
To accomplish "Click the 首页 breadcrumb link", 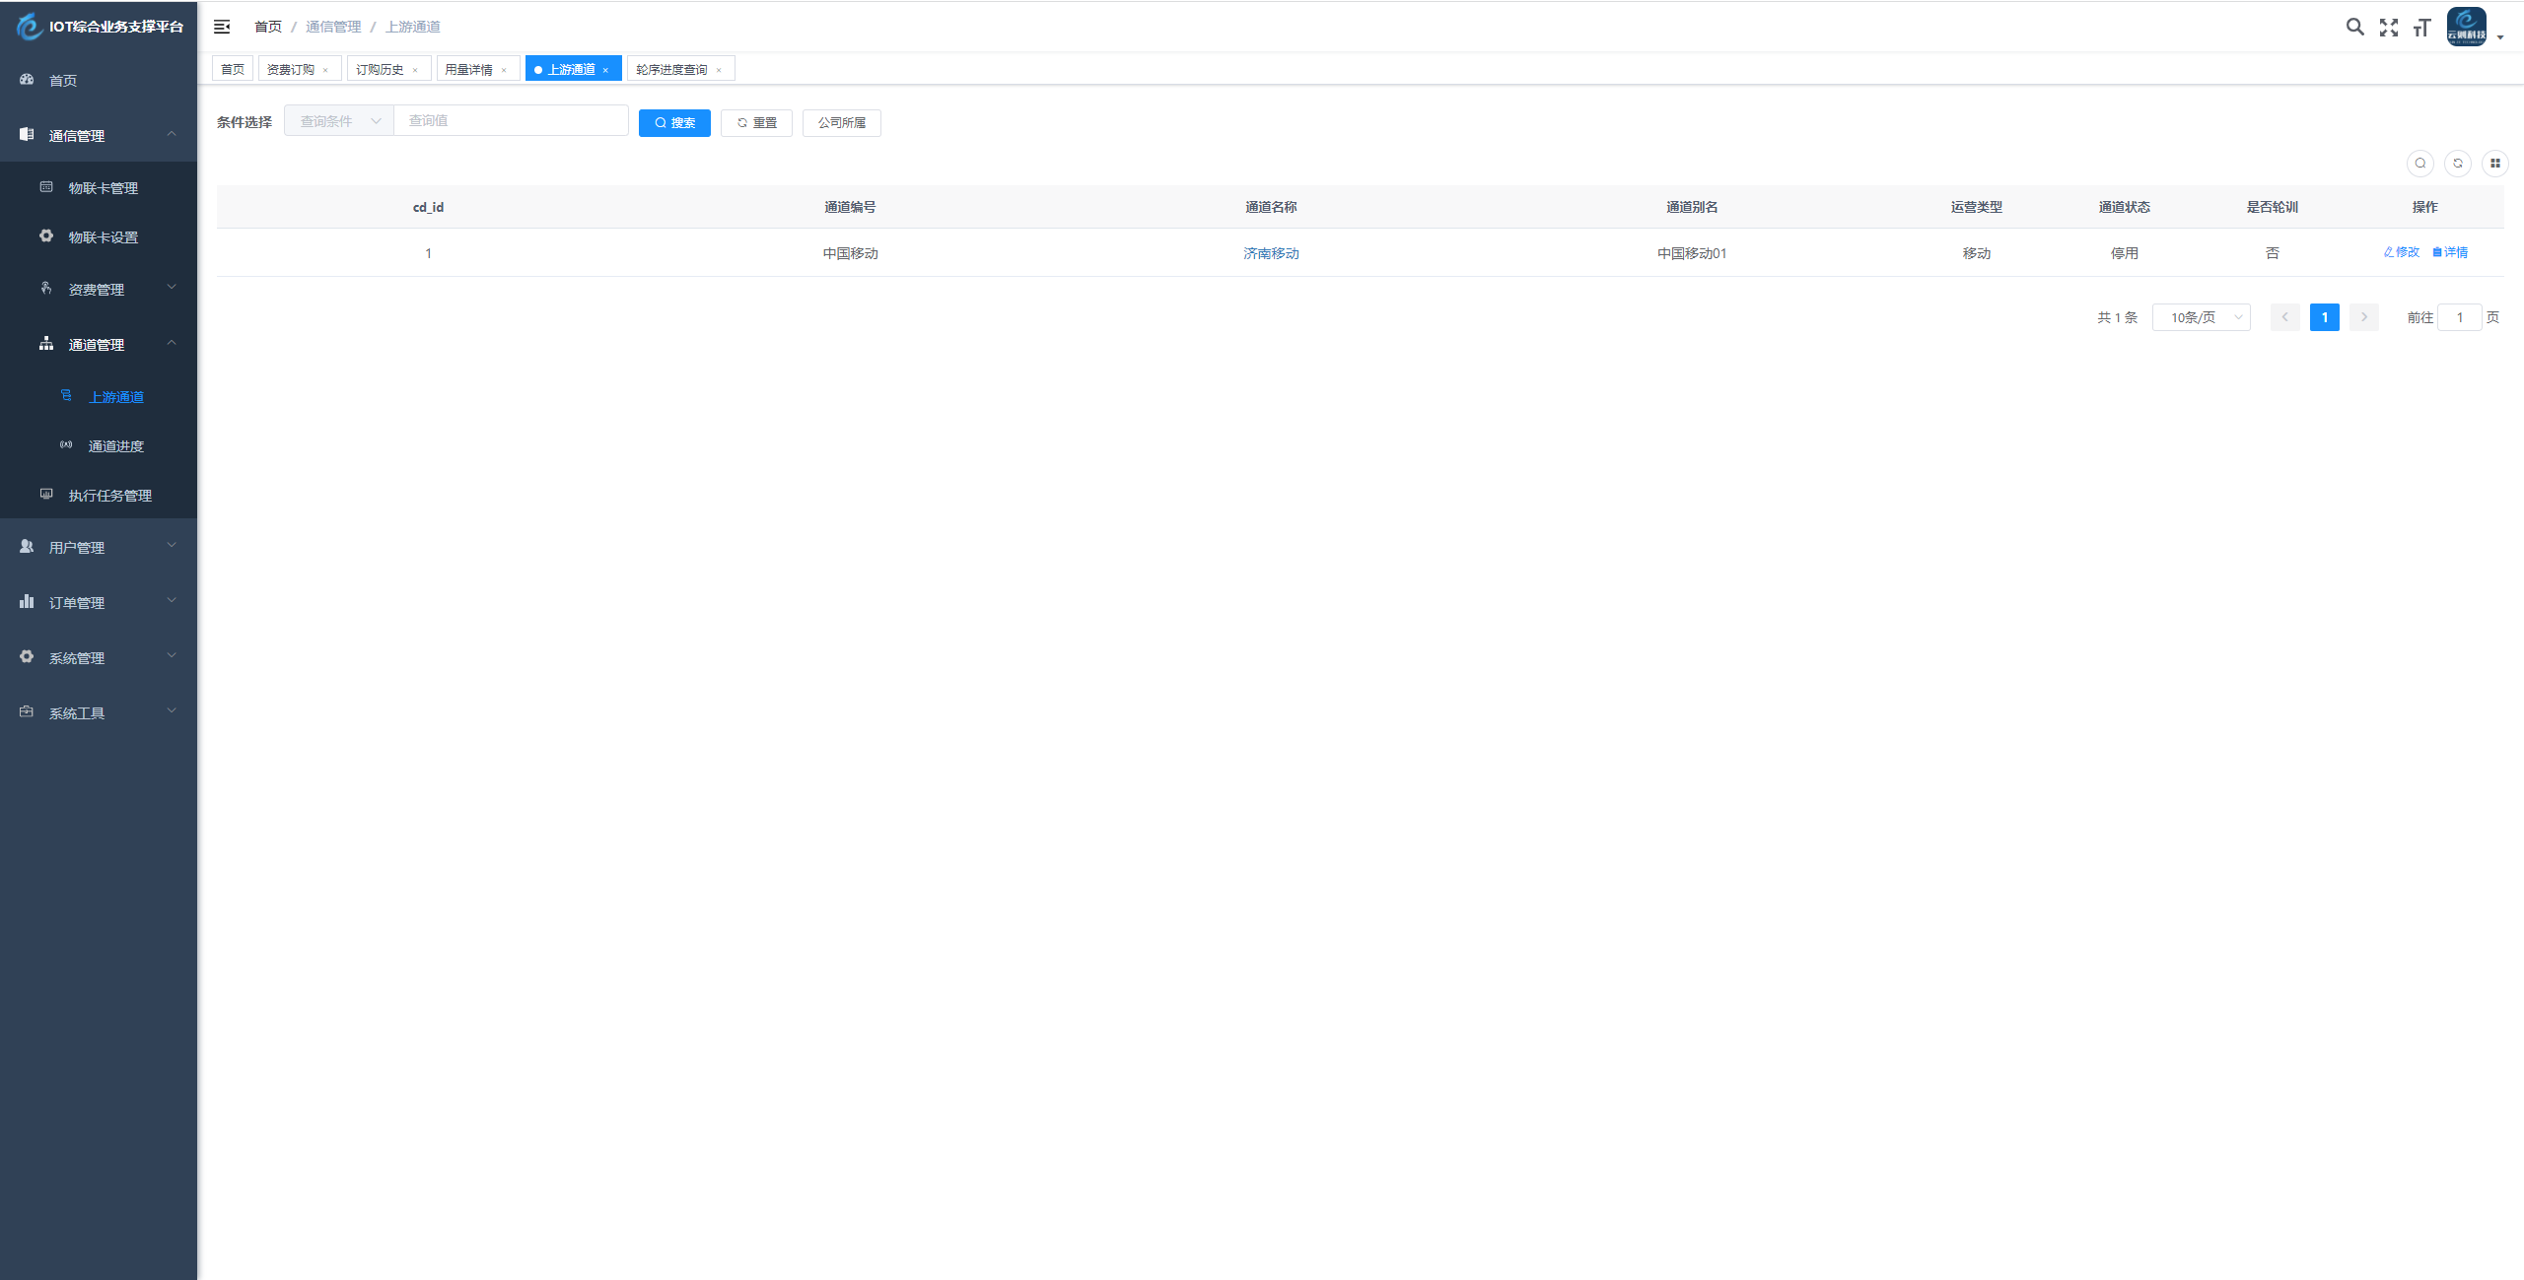I will (x=267, y=27).
